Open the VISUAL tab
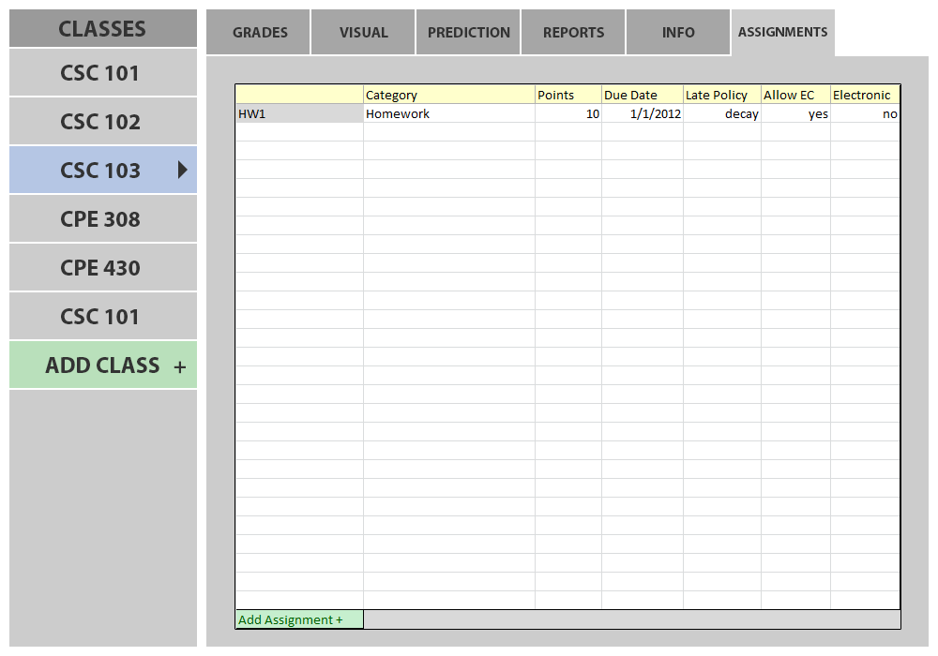The image size is (938, 656). pyautogui.click(x=363, y=33)
